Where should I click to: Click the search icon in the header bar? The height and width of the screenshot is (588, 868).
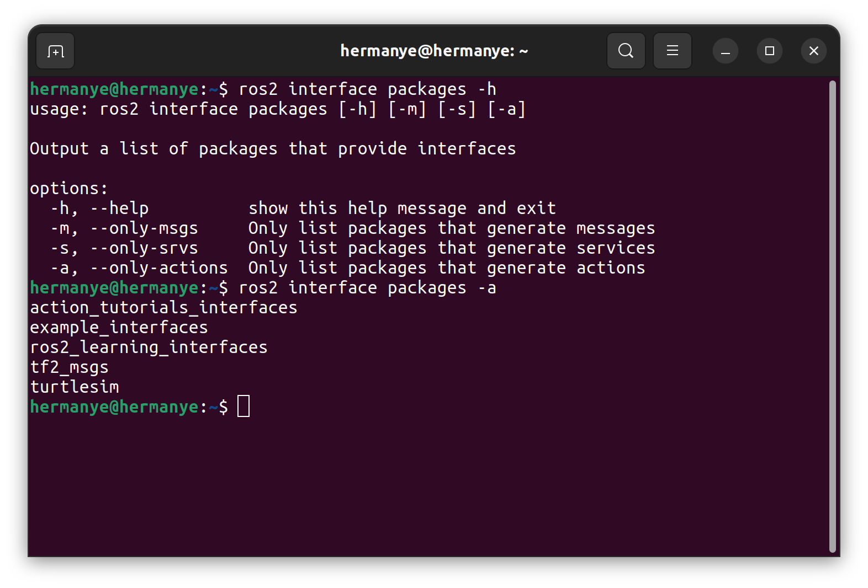point(626,51)
